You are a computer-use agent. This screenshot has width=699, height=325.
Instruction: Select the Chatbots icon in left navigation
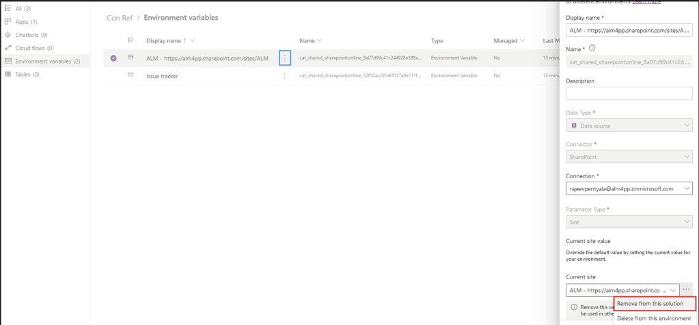[x=8, y=34]
